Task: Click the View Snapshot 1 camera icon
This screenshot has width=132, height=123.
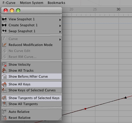Action: [x=4, y=19]
